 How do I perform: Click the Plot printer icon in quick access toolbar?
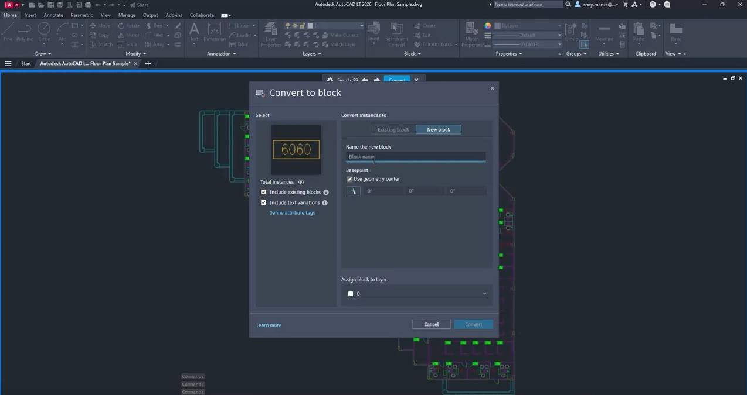coord(88,5)
